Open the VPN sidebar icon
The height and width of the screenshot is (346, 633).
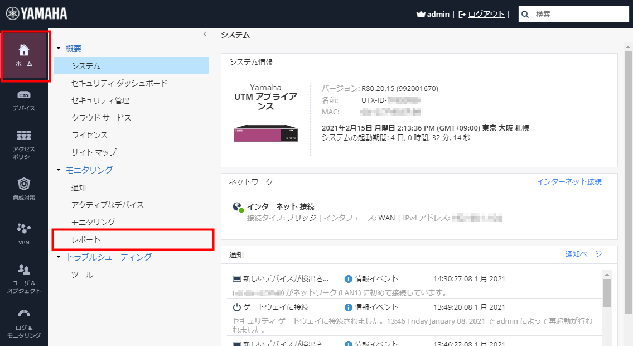pos(24,233)
